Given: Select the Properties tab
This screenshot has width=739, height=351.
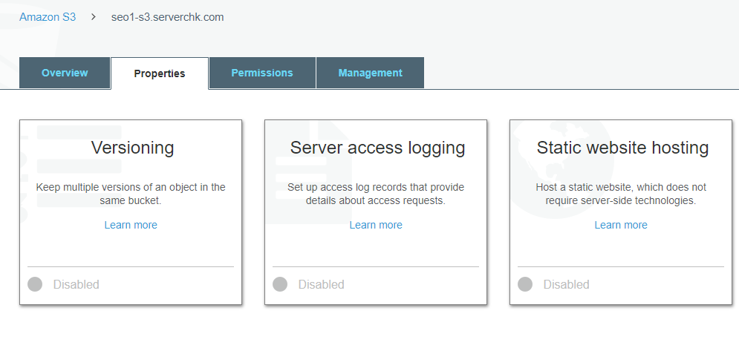Looking at the screenshot, I should pos(159,73).
